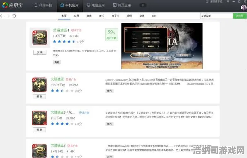
Task: Open the 艾诺迪亚4 title link
Action: click(x=61, y=30)
